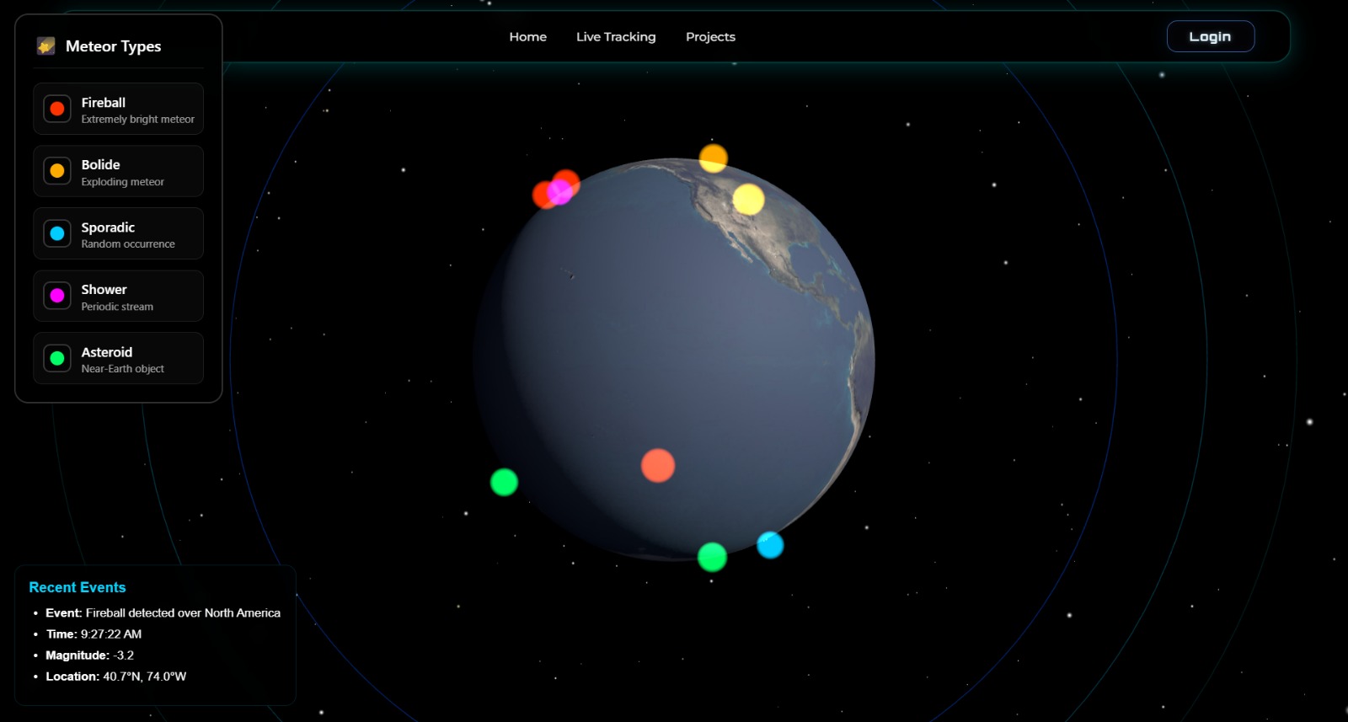Click the 'Random occurrence' description
Image resolution: width=1348 pixels, height=722 pixels.
(128, 244)
